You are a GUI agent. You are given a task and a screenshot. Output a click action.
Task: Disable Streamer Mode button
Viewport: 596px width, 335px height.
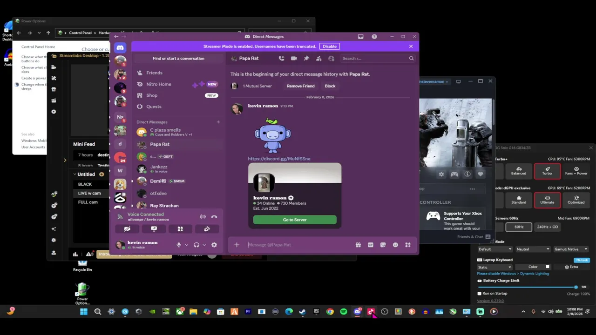[x=330, y=46]
